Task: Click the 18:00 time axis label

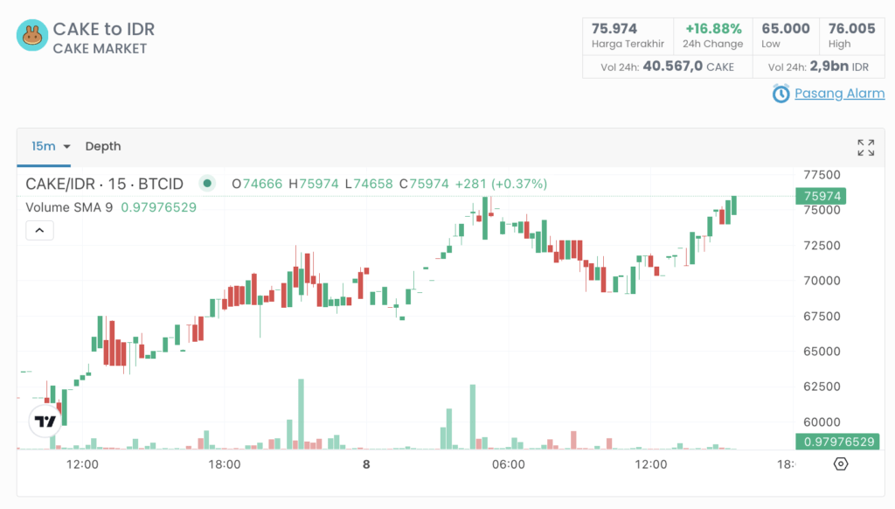Action: 225,464
